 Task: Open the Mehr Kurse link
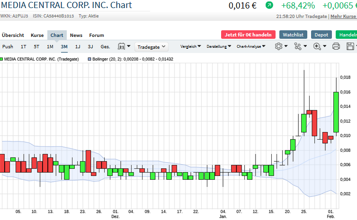(343, 17)
